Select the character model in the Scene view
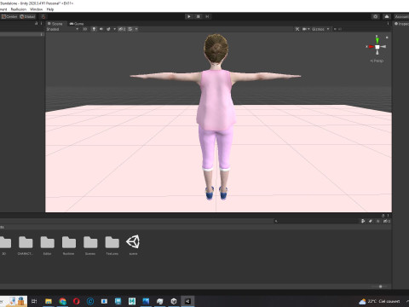 point(216,117)
